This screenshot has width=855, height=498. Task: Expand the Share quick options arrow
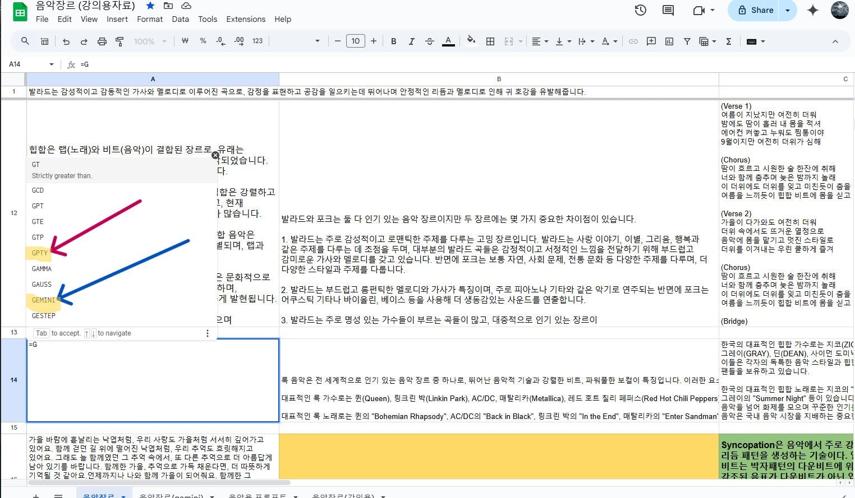click(x=788, y=10)
